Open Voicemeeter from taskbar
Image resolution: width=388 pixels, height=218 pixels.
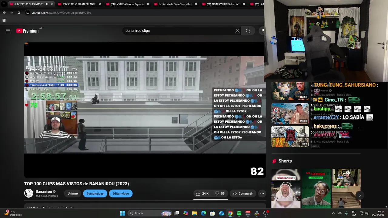point(248,213)
